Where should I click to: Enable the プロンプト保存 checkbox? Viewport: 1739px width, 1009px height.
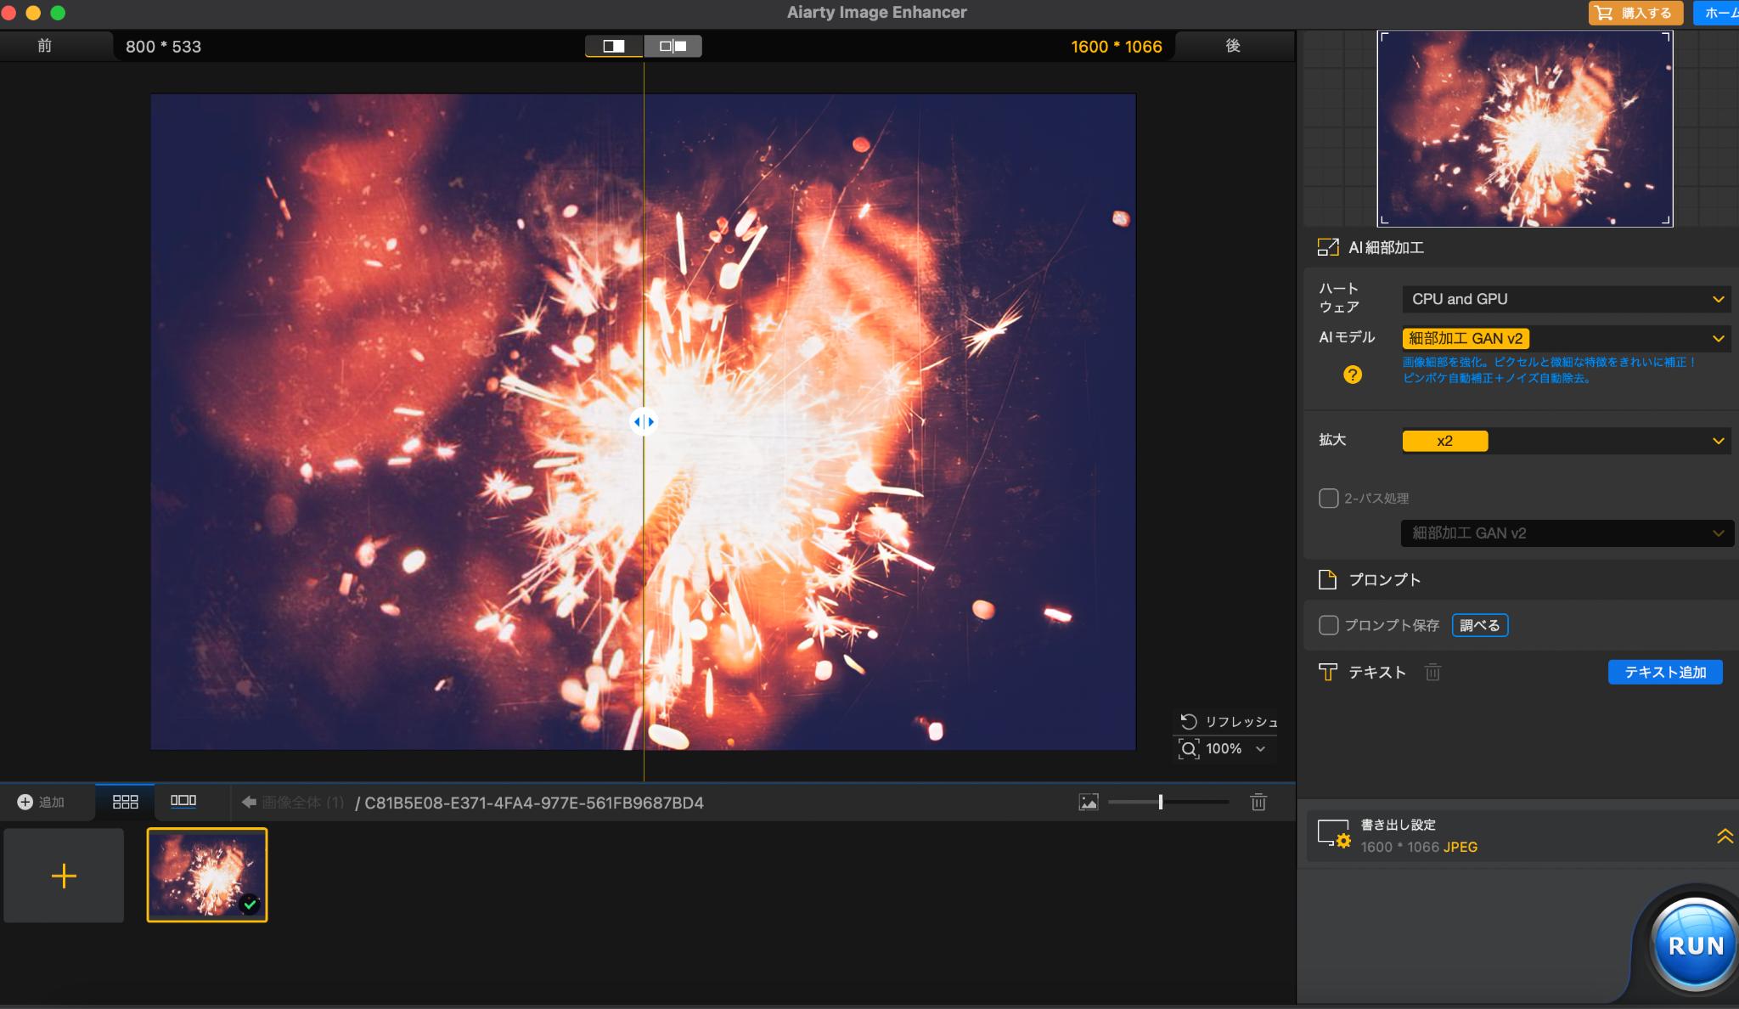(x=1329, y=625)
